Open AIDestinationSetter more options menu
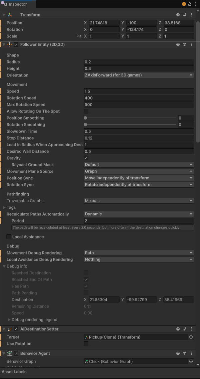The image size is (200, 379). click(191, 329)
